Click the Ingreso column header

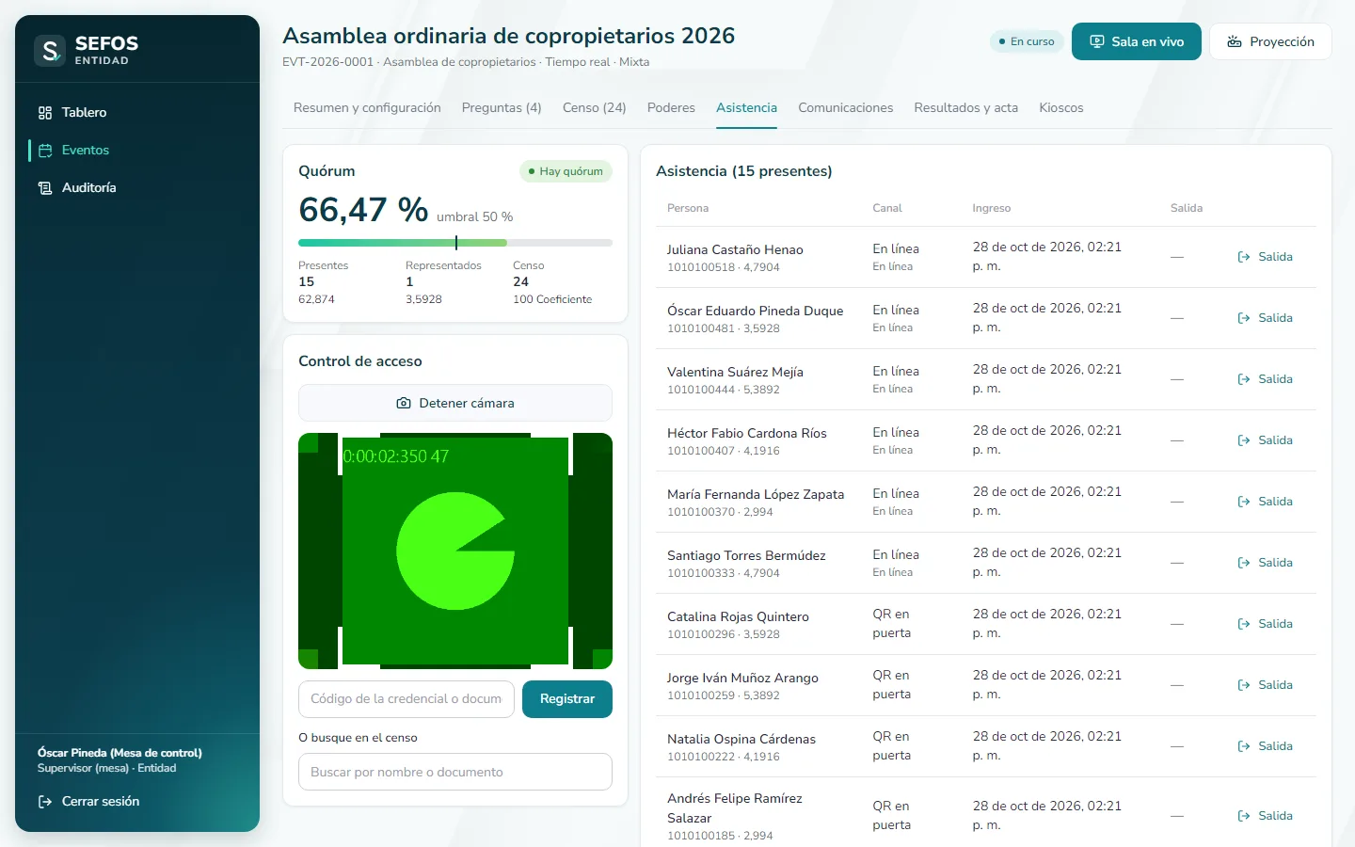tap(992, 208)
